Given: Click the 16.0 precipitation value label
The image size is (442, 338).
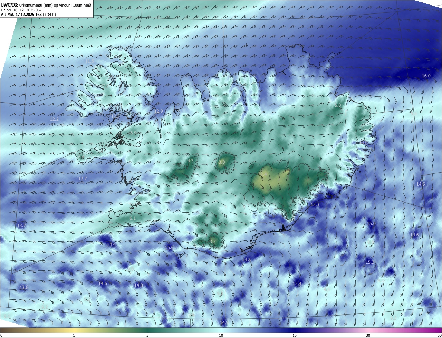Looking at the screenshot, I should click(x=426, y=76).
